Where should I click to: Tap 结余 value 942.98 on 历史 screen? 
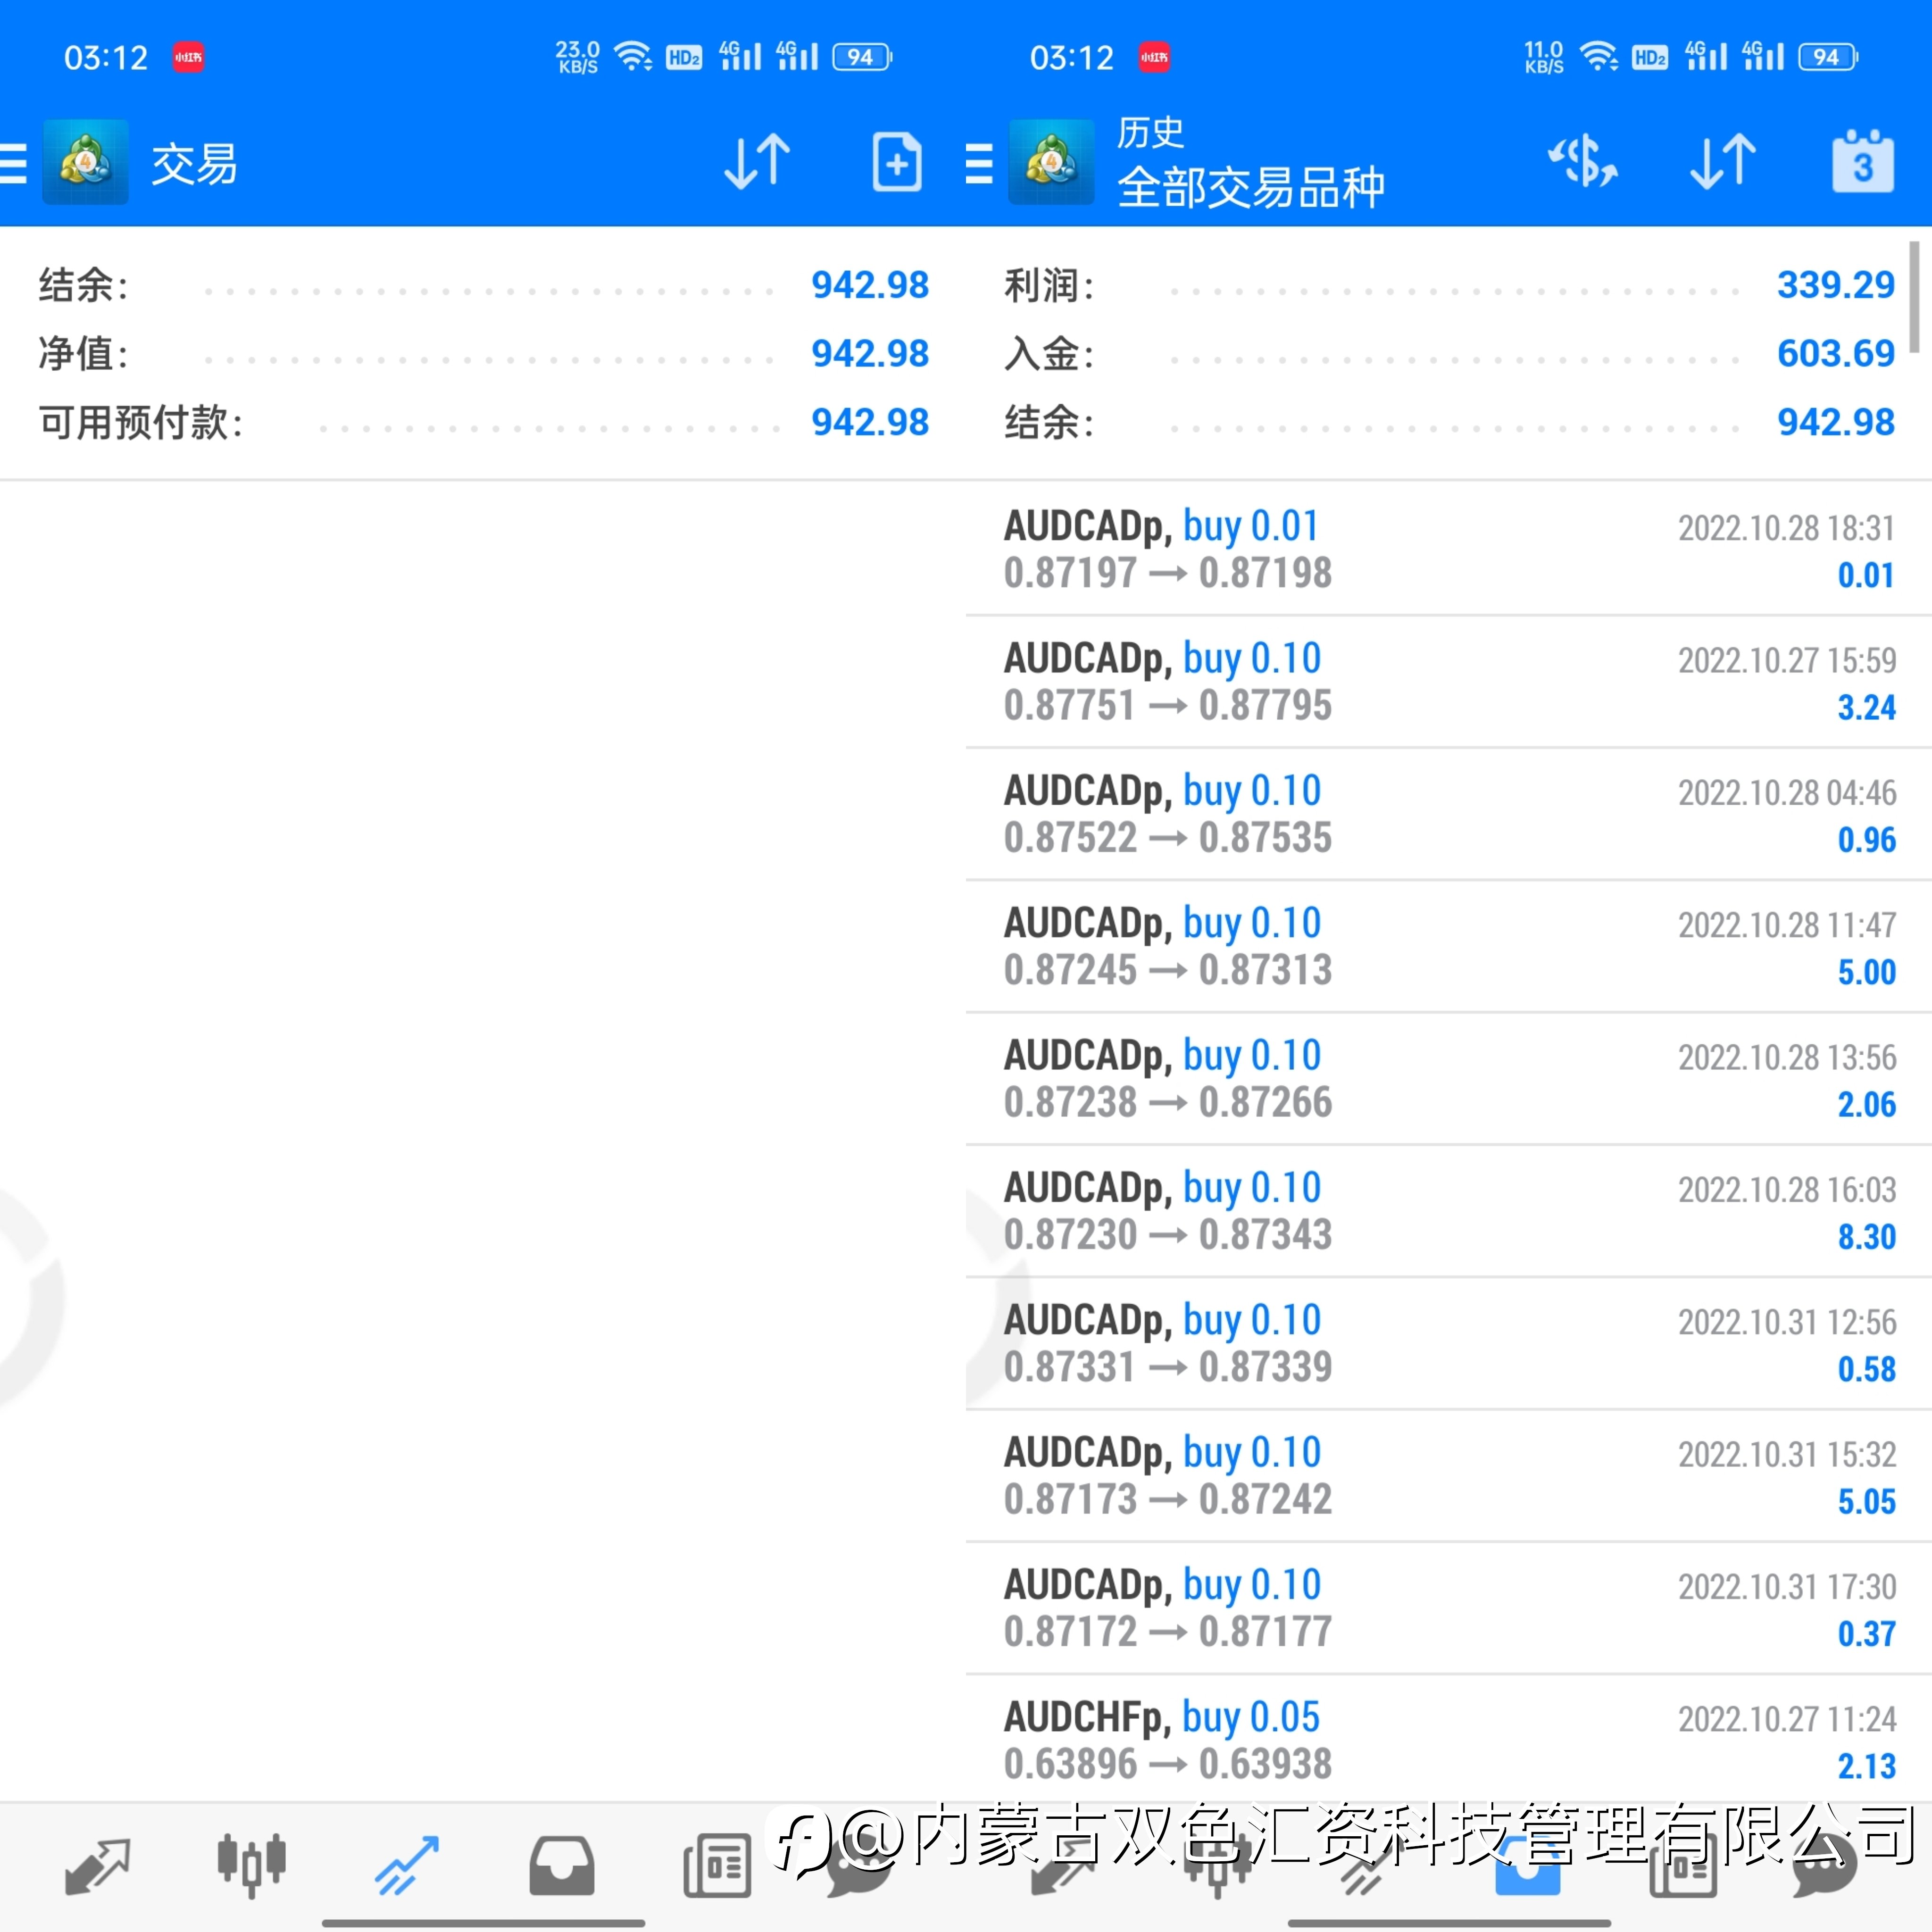click(1836, 422)
